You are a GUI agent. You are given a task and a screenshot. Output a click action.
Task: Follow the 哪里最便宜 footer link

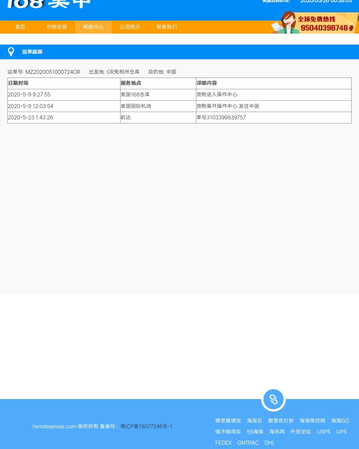coord(228,421)
